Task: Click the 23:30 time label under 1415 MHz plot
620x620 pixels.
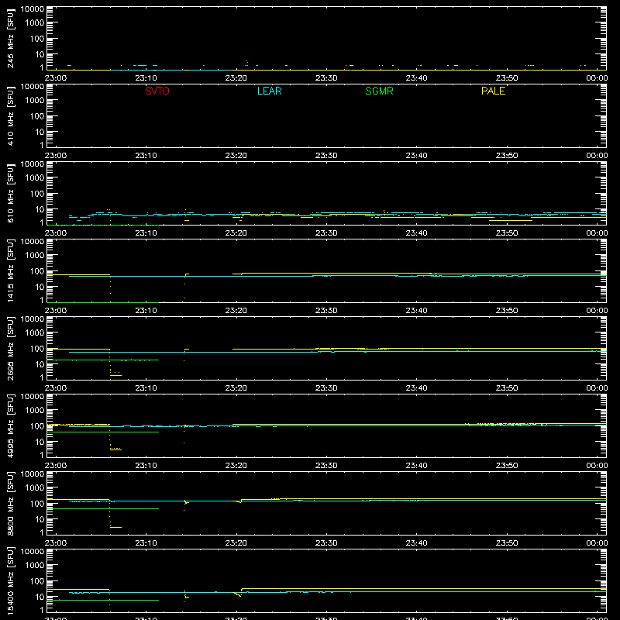Action: pos(326,311)
